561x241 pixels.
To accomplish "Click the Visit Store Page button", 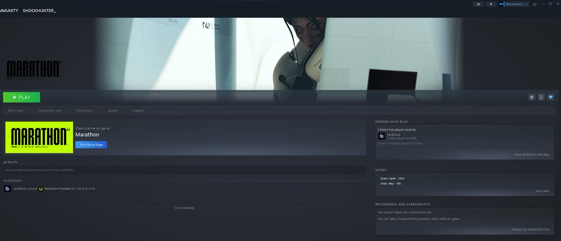I will click(x=91, y=145).
